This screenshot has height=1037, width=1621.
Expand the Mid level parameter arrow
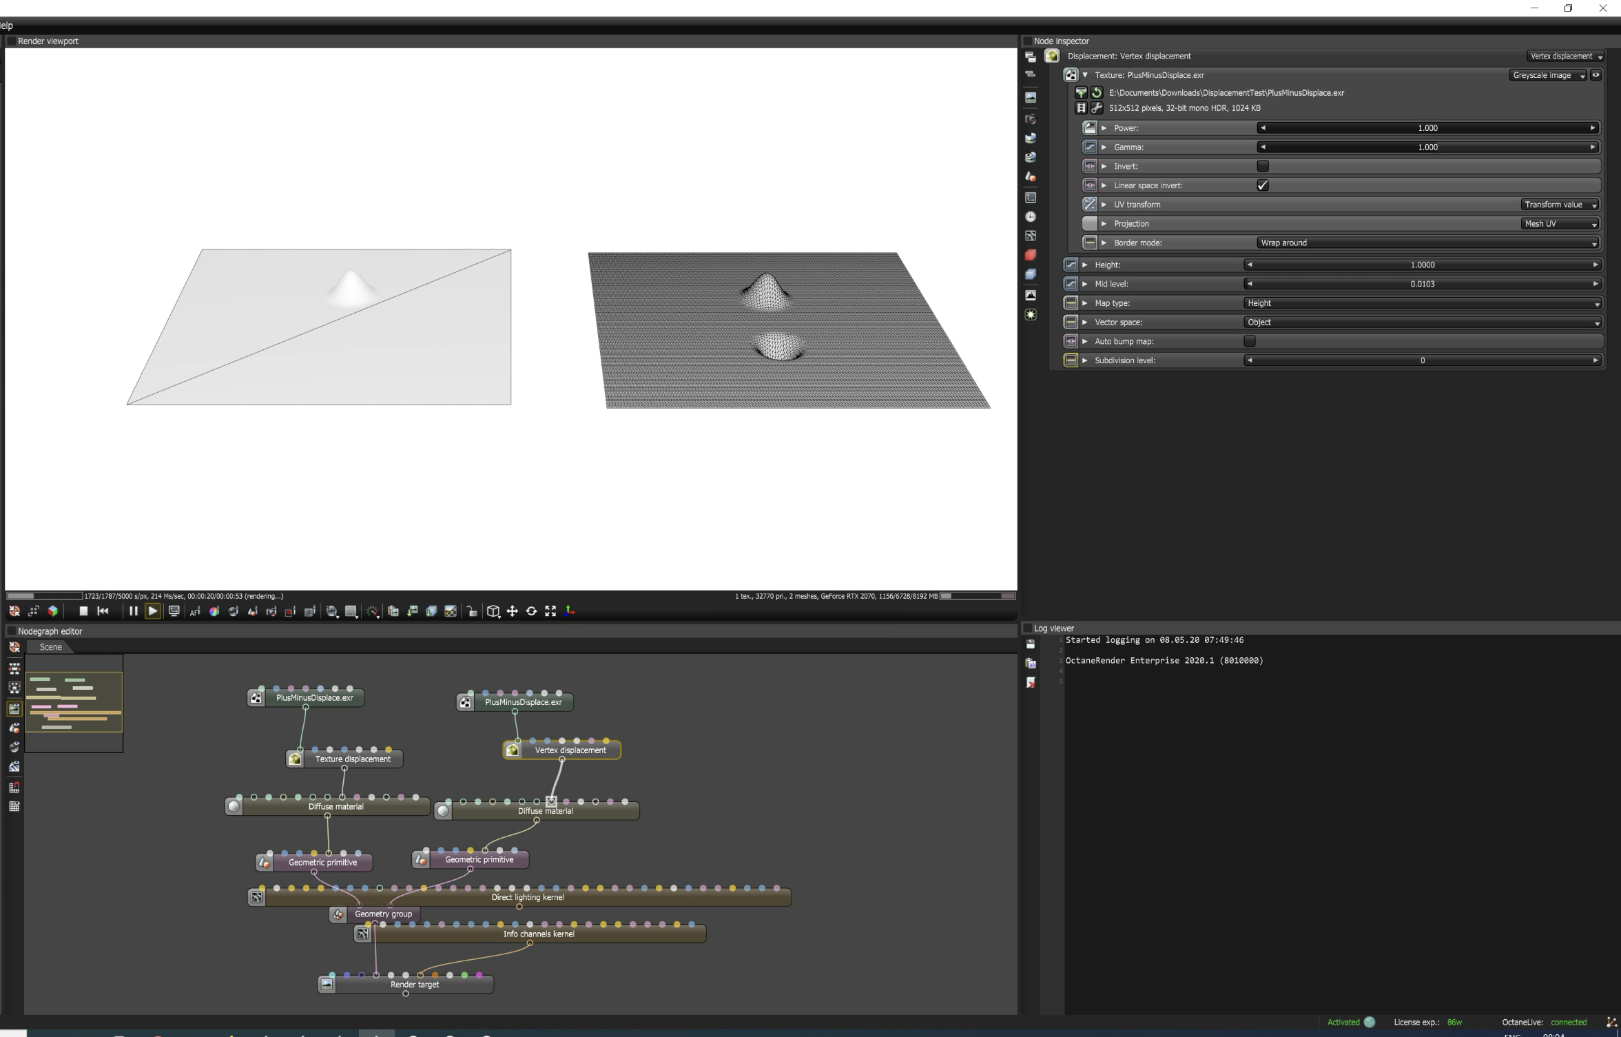1085,284
